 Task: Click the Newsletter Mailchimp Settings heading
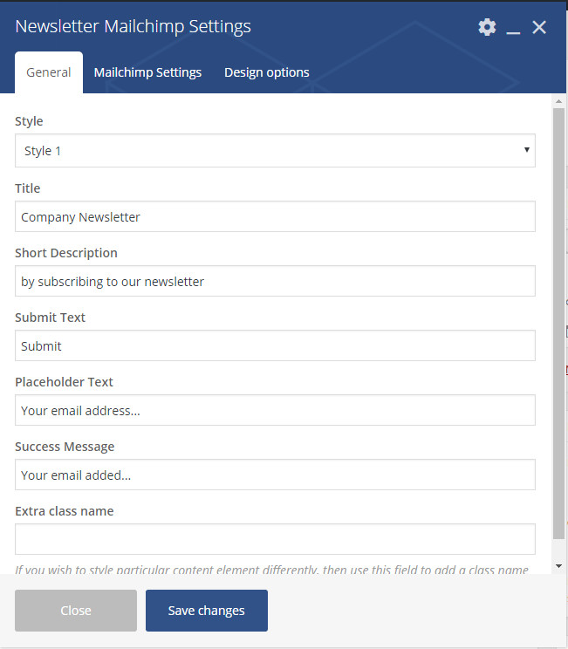[133, 26]
